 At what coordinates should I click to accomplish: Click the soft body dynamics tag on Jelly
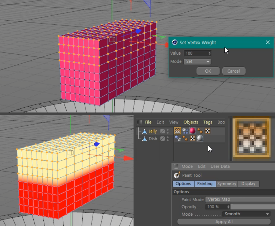click(x=185, y=131)
